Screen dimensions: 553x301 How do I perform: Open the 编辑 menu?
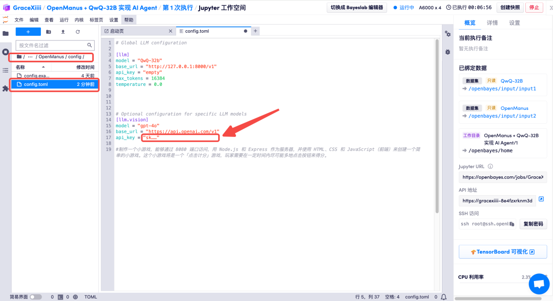click(x=34, y=20)
